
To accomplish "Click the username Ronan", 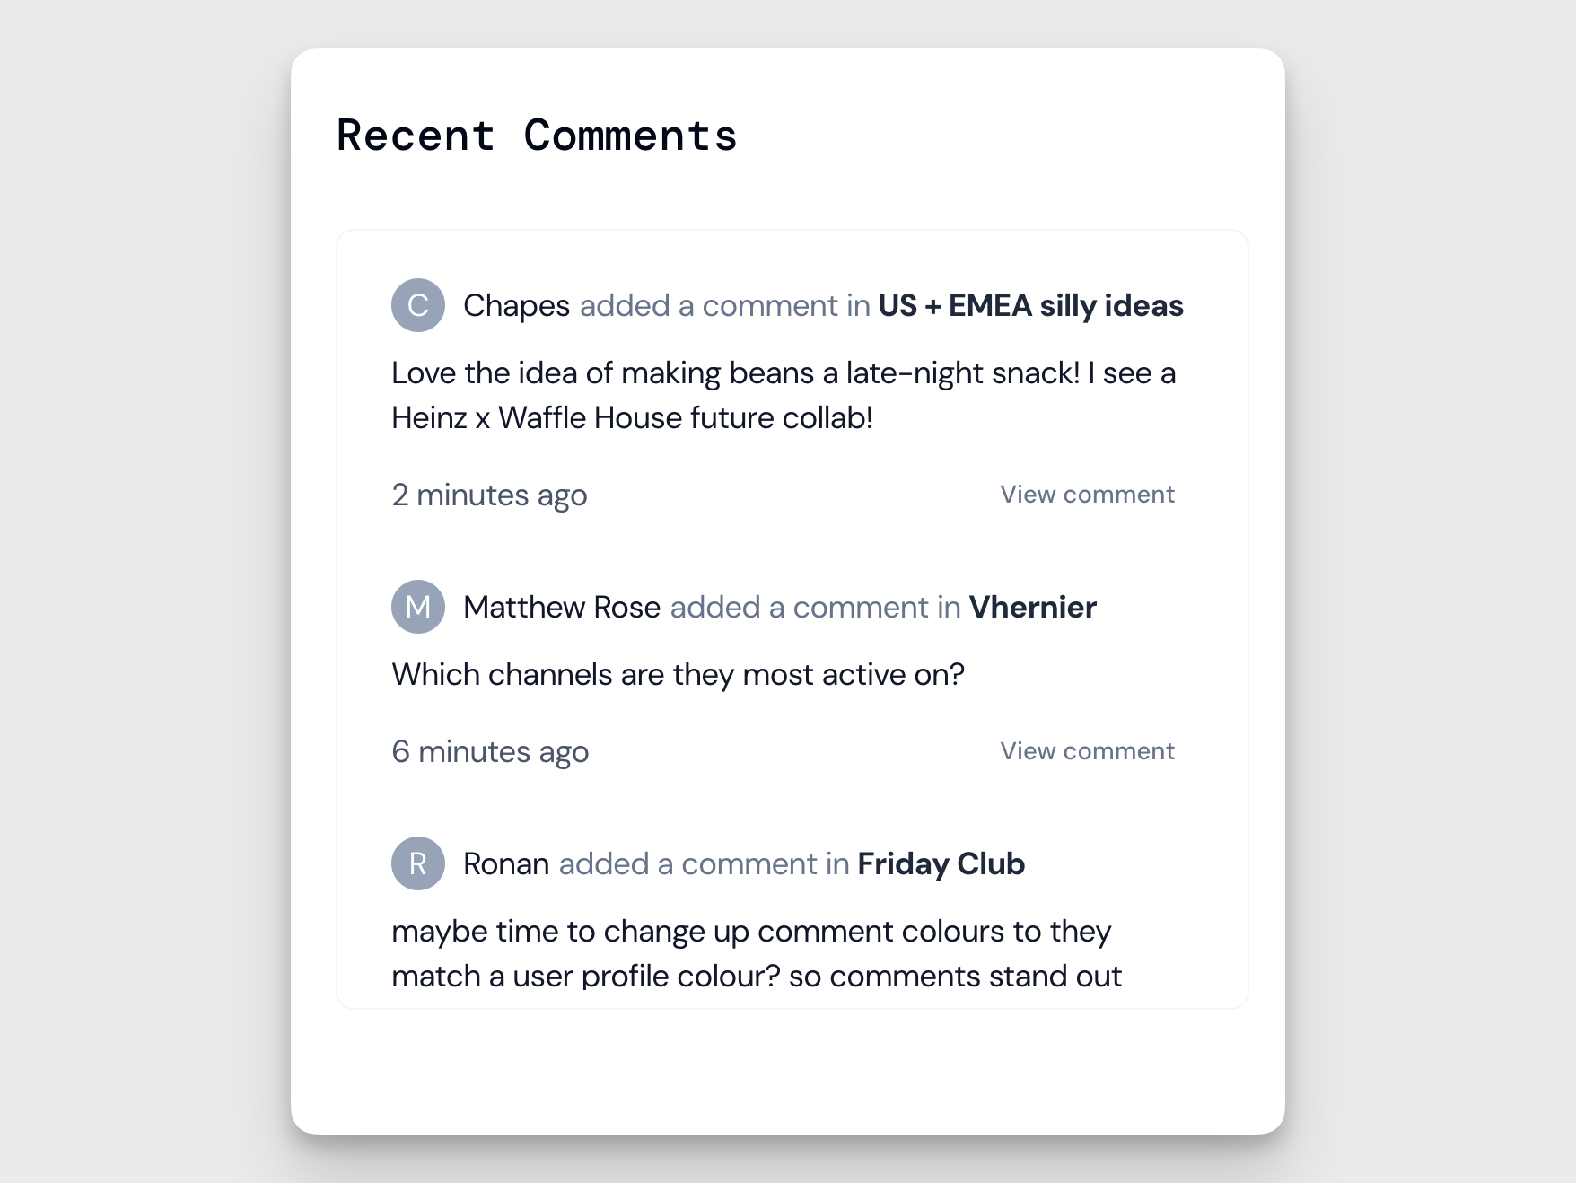I will [x=506, y=863].
